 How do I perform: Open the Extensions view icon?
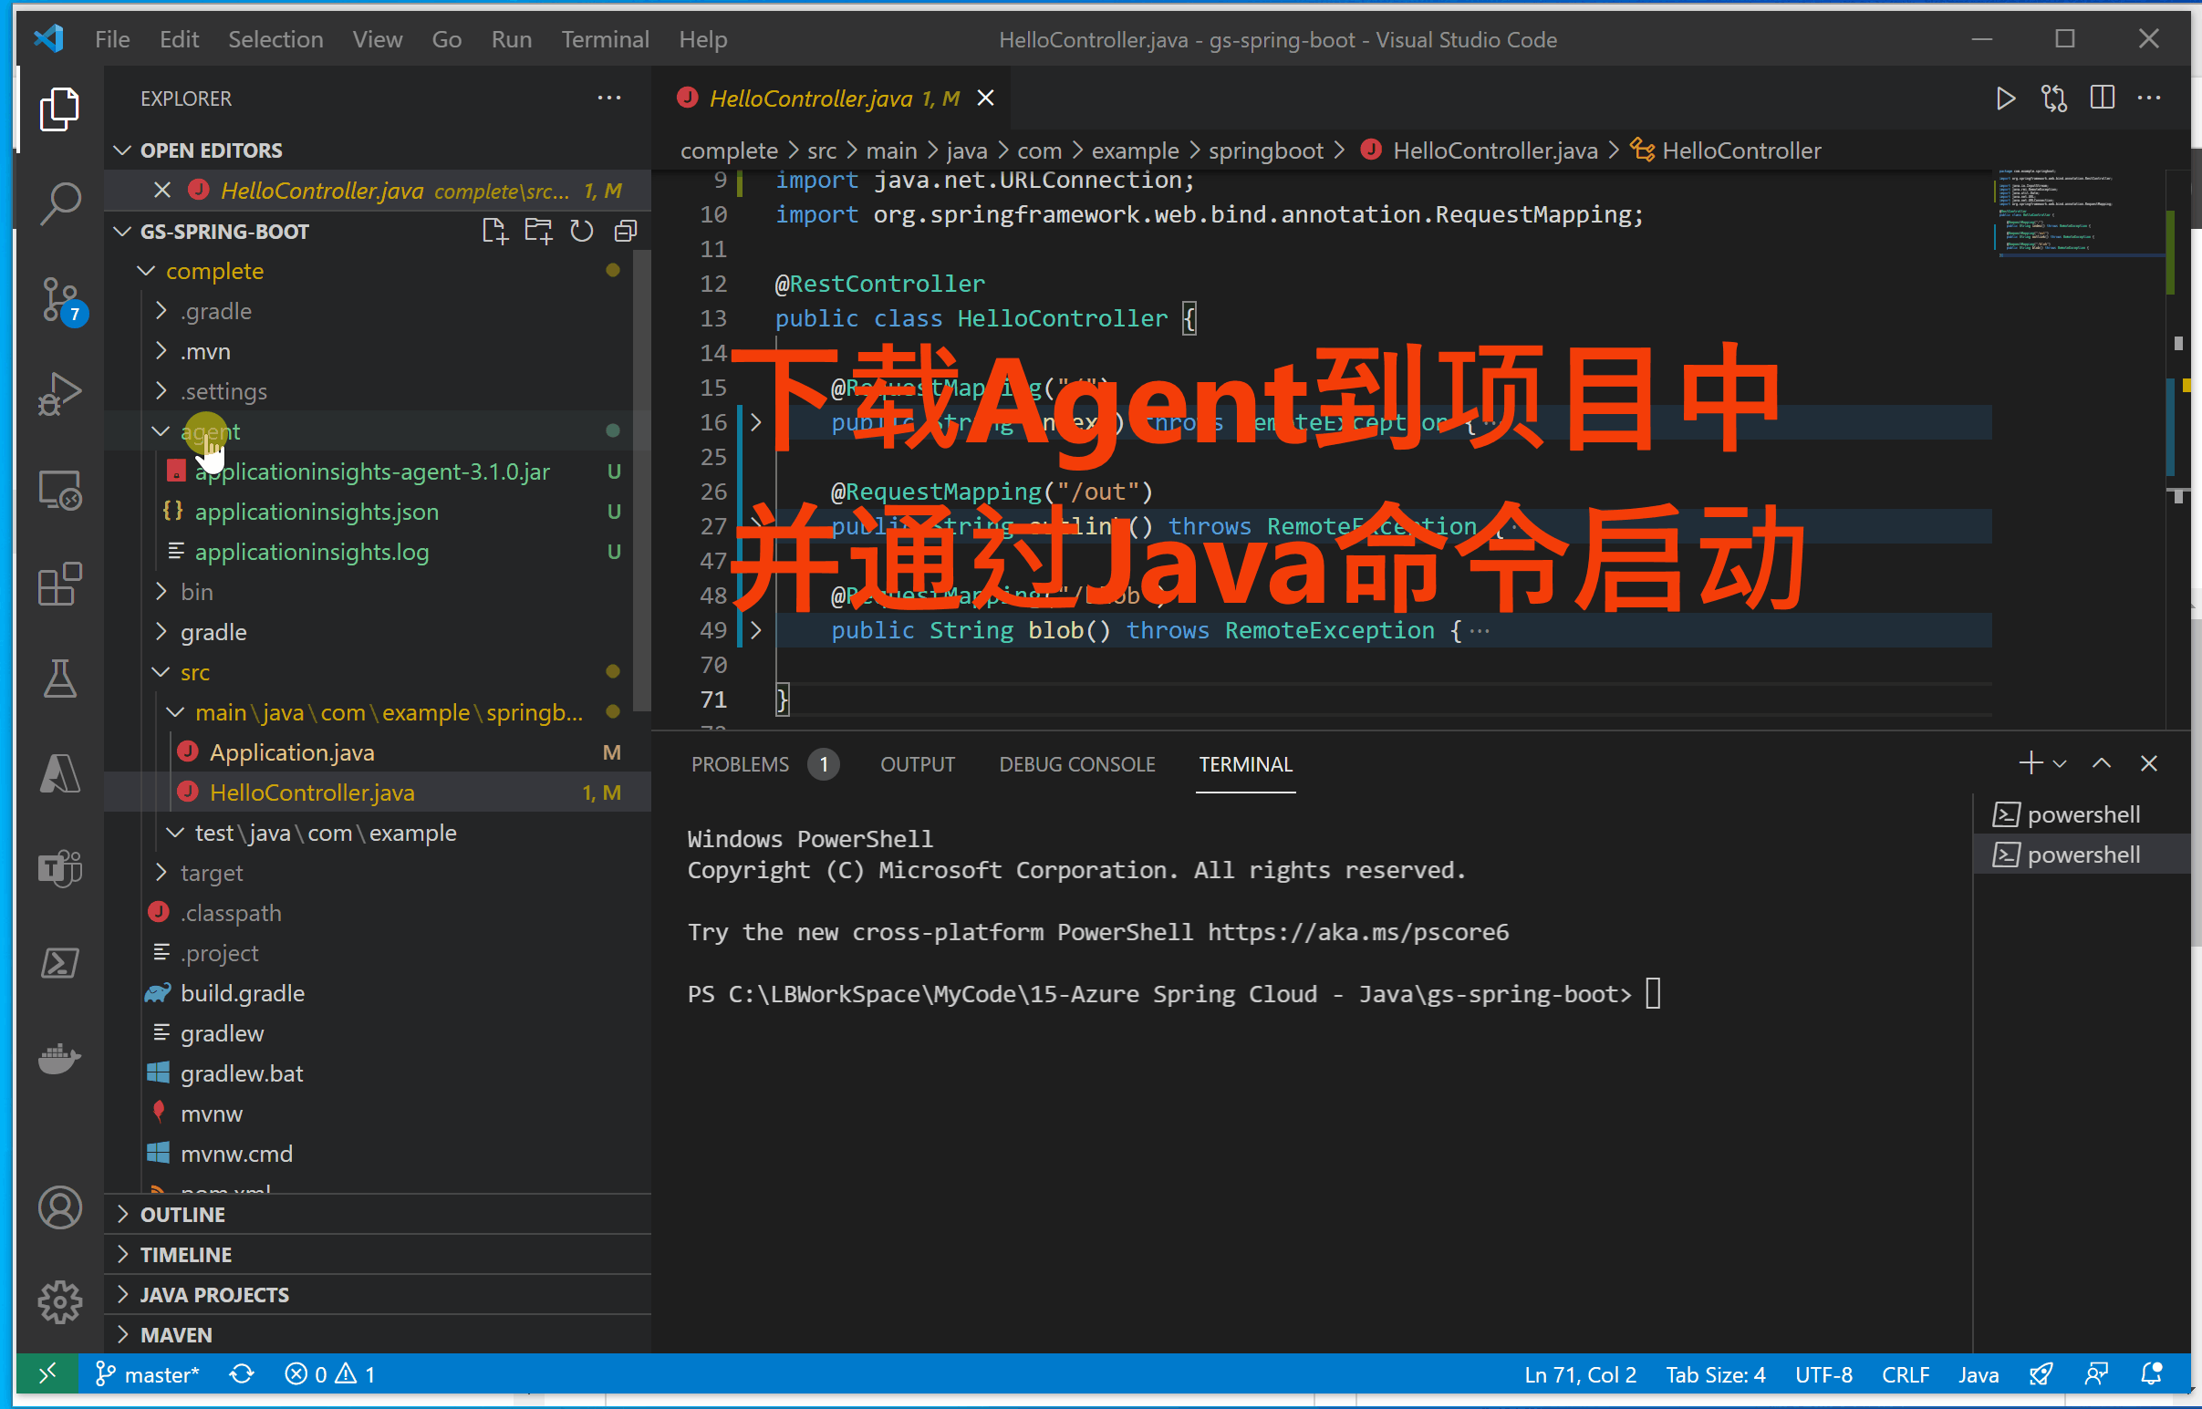(x=60, y=584)
